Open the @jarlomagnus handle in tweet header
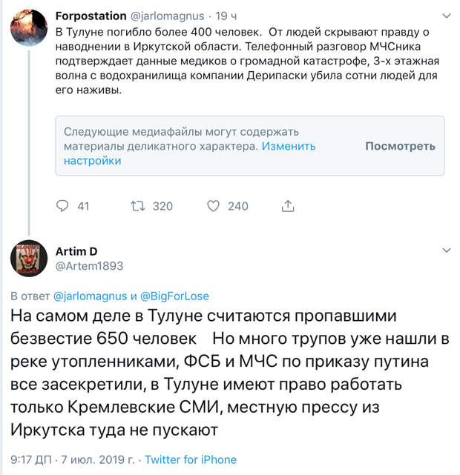Image resolution: width=460 pixels, height=475 pixels. coord(168,16)
